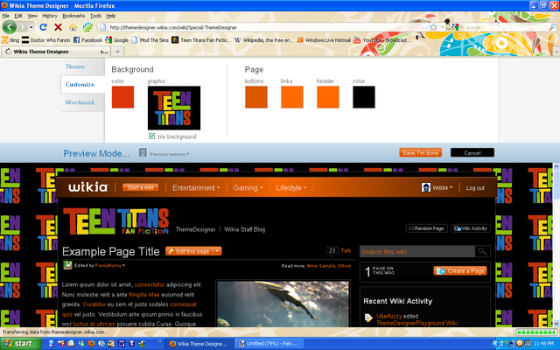Open the Facebook bookmark

coord(87,40)
